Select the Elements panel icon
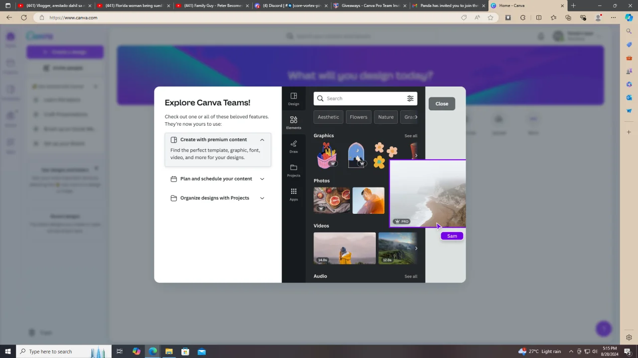 pyautogui.click(x=294, y=122)
